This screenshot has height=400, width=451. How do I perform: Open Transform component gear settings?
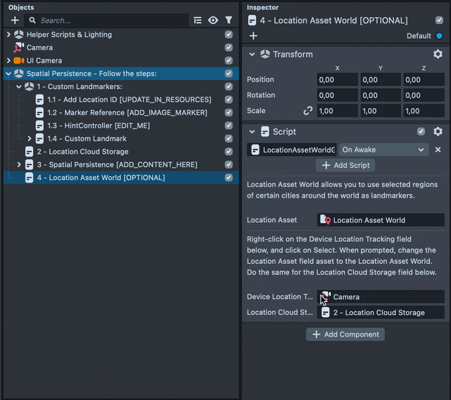coord(438,54)
